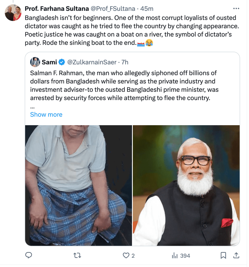This screenshot has height=267, width=249.
Task: Click the share upload icon
Action: tap(236, 256)
